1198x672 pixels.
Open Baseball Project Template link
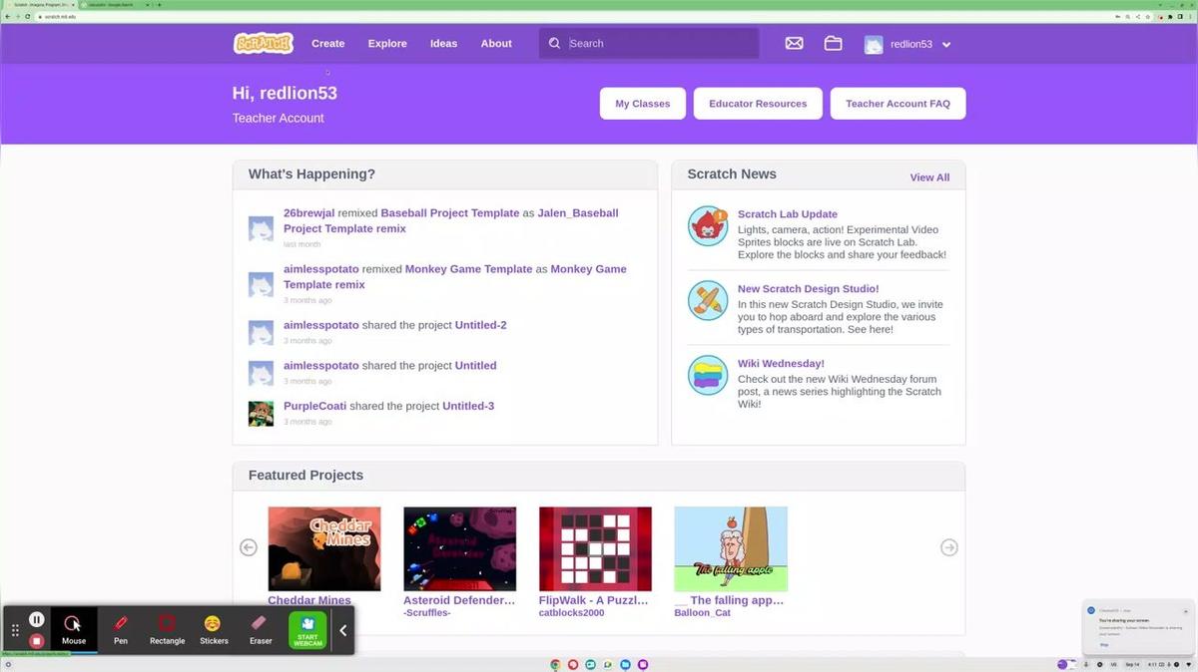pyautogui.click(x=450, y=213)
